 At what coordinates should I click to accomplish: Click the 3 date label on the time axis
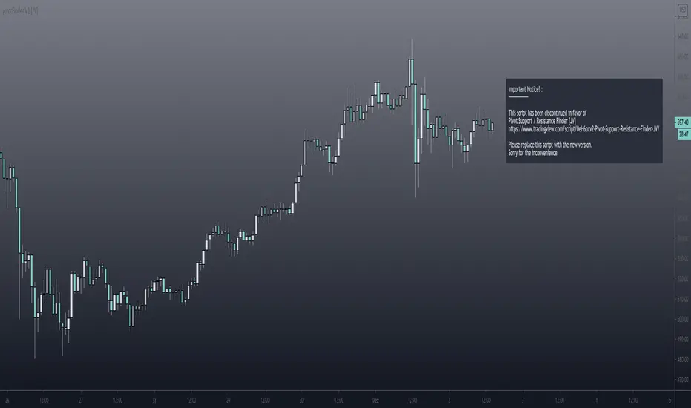point(521,398)
